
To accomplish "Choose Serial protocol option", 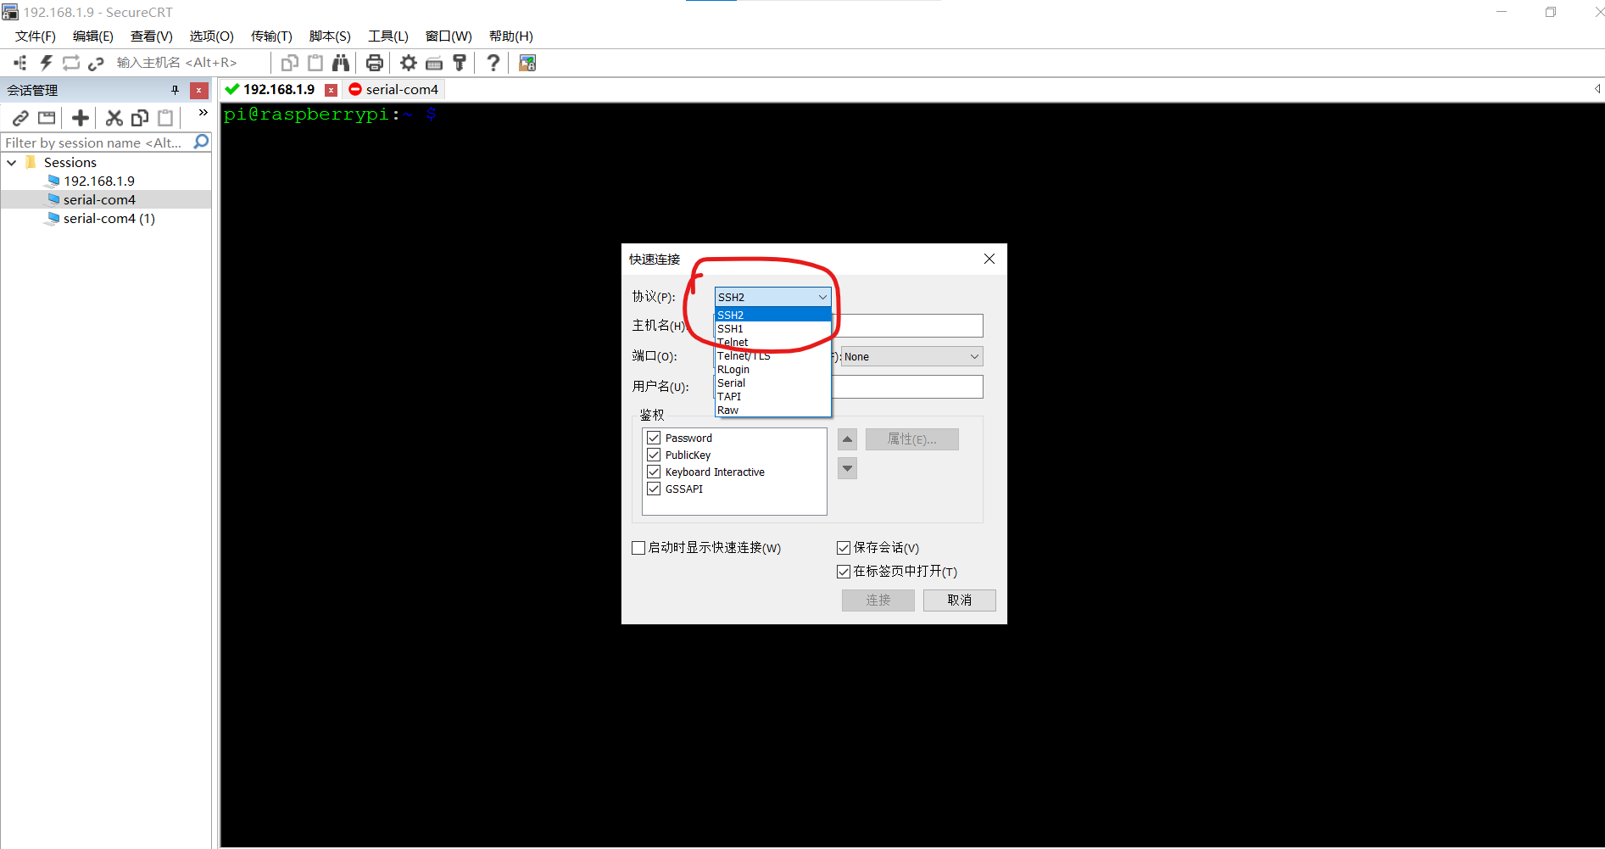I will (772, 383).
